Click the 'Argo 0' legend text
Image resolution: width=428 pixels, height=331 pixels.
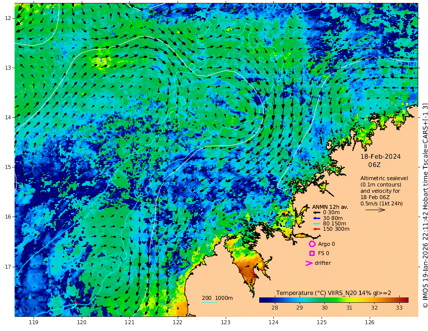tap(326, 244)
